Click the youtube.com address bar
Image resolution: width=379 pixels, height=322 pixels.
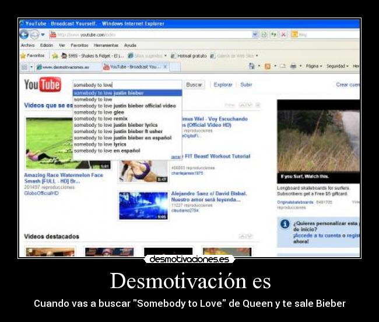[x=150, y=34]
